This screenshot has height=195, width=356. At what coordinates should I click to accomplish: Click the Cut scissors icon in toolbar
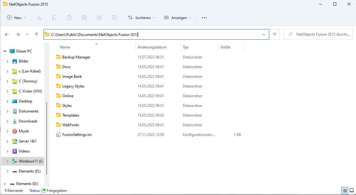39,18
